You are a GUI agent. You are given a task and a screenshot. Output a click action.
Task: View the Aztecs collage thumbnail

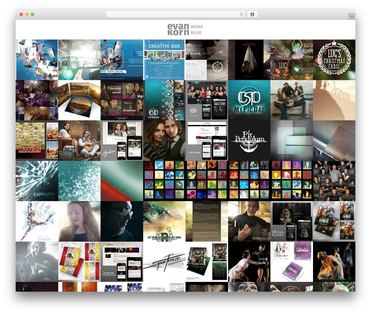click(37, 140)
